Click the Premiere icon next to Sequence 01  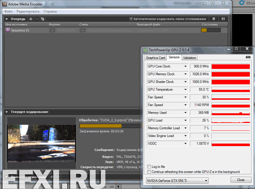coord(8,30)
